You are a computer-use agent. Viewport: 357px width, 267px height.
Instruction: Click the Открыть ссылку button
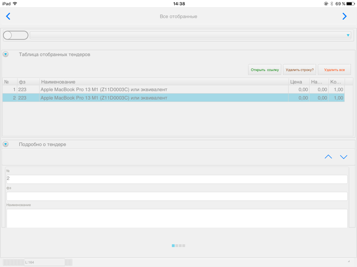click(265, 70)
